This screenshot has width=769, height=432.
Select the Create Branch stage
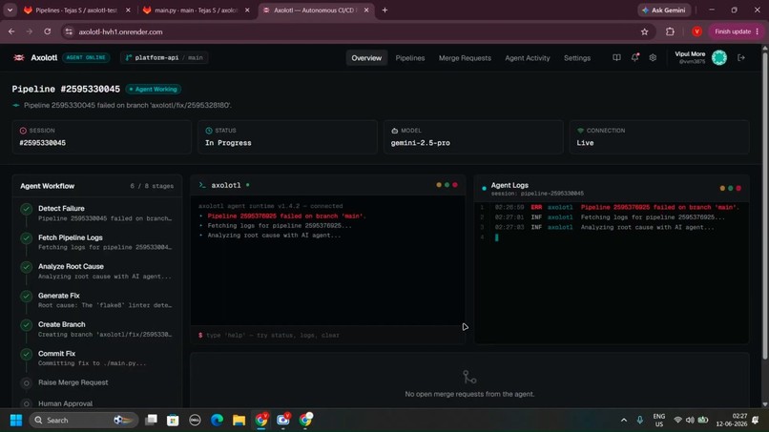(x=97, y=329)
